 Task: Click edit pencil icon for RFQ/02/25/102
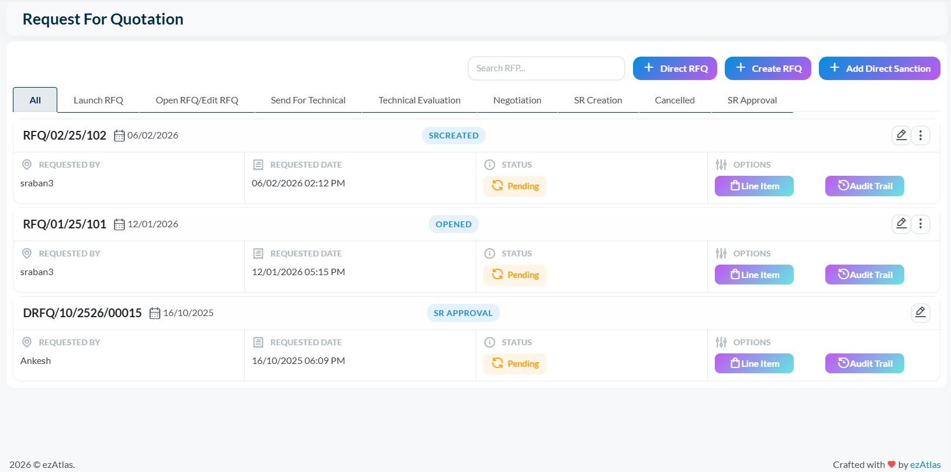click(x=901, y=136)
